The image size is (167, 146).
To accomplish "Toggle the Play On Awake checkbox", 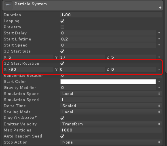I will pyautogui.click(x=62, y=118).
